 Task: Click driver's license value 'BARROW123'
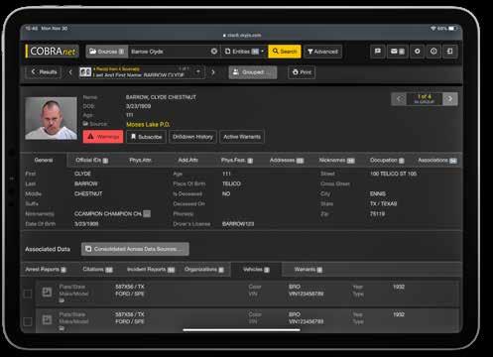(x=238, y=224)
